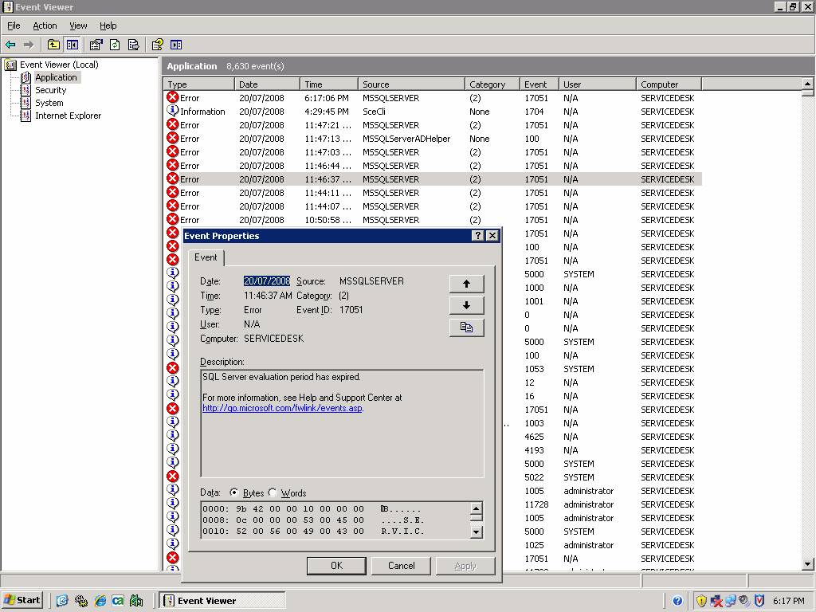Sort events by the User column header
The height and width of the screenshot is (612, 816).
click(598, 84)
